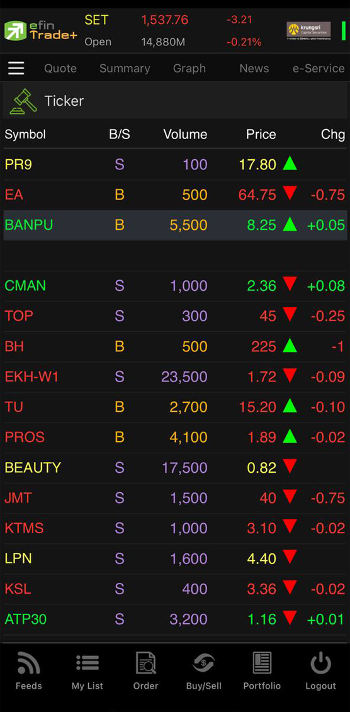Open the Feeds RSS icon
The image size is (350, 712).
[28, 664]
